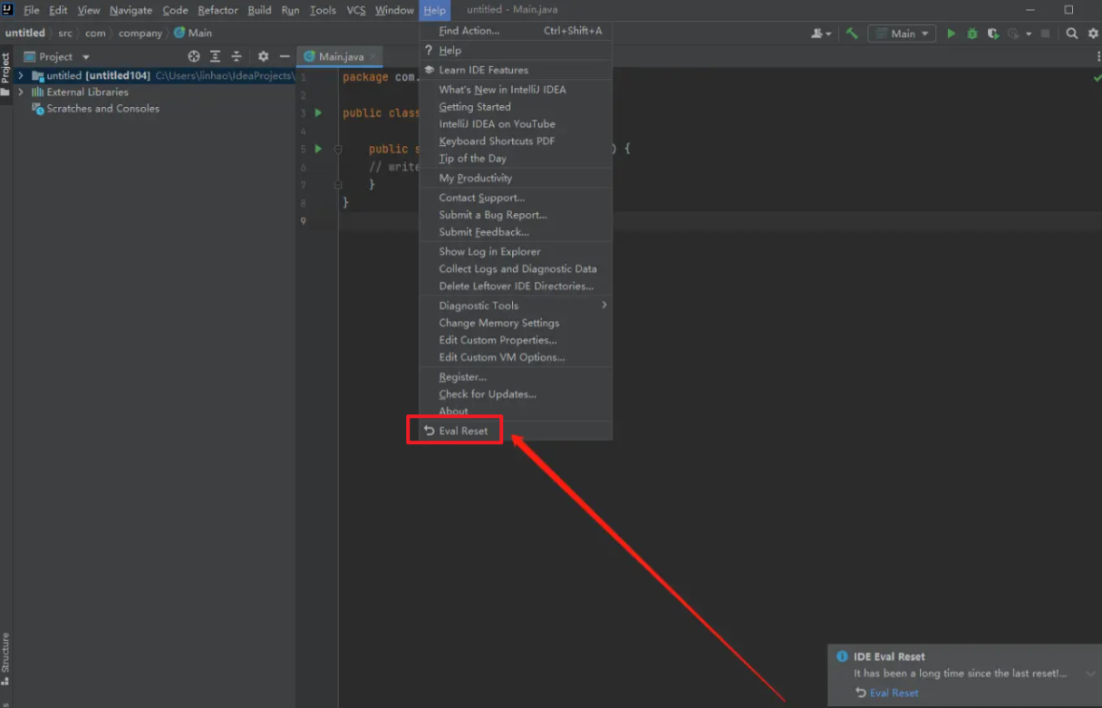
Task: Open the Register... menu entry
Action: (x=516, y=377)
